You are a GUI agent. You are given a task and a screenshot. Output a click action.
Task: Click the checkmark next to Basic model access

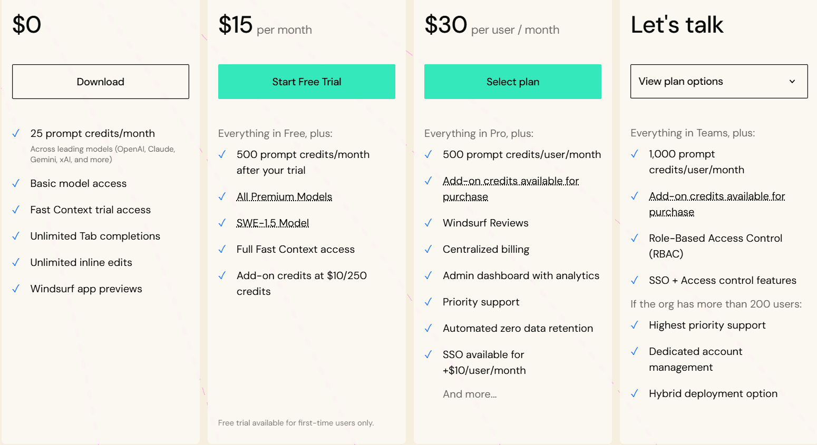tap(15, 184)
